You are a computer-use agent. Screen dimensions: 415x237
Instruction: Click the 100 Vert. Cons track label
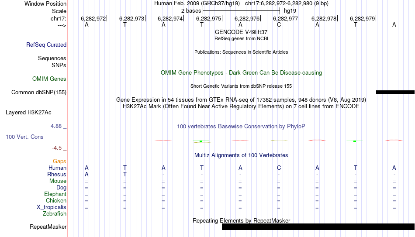[24, 137]
